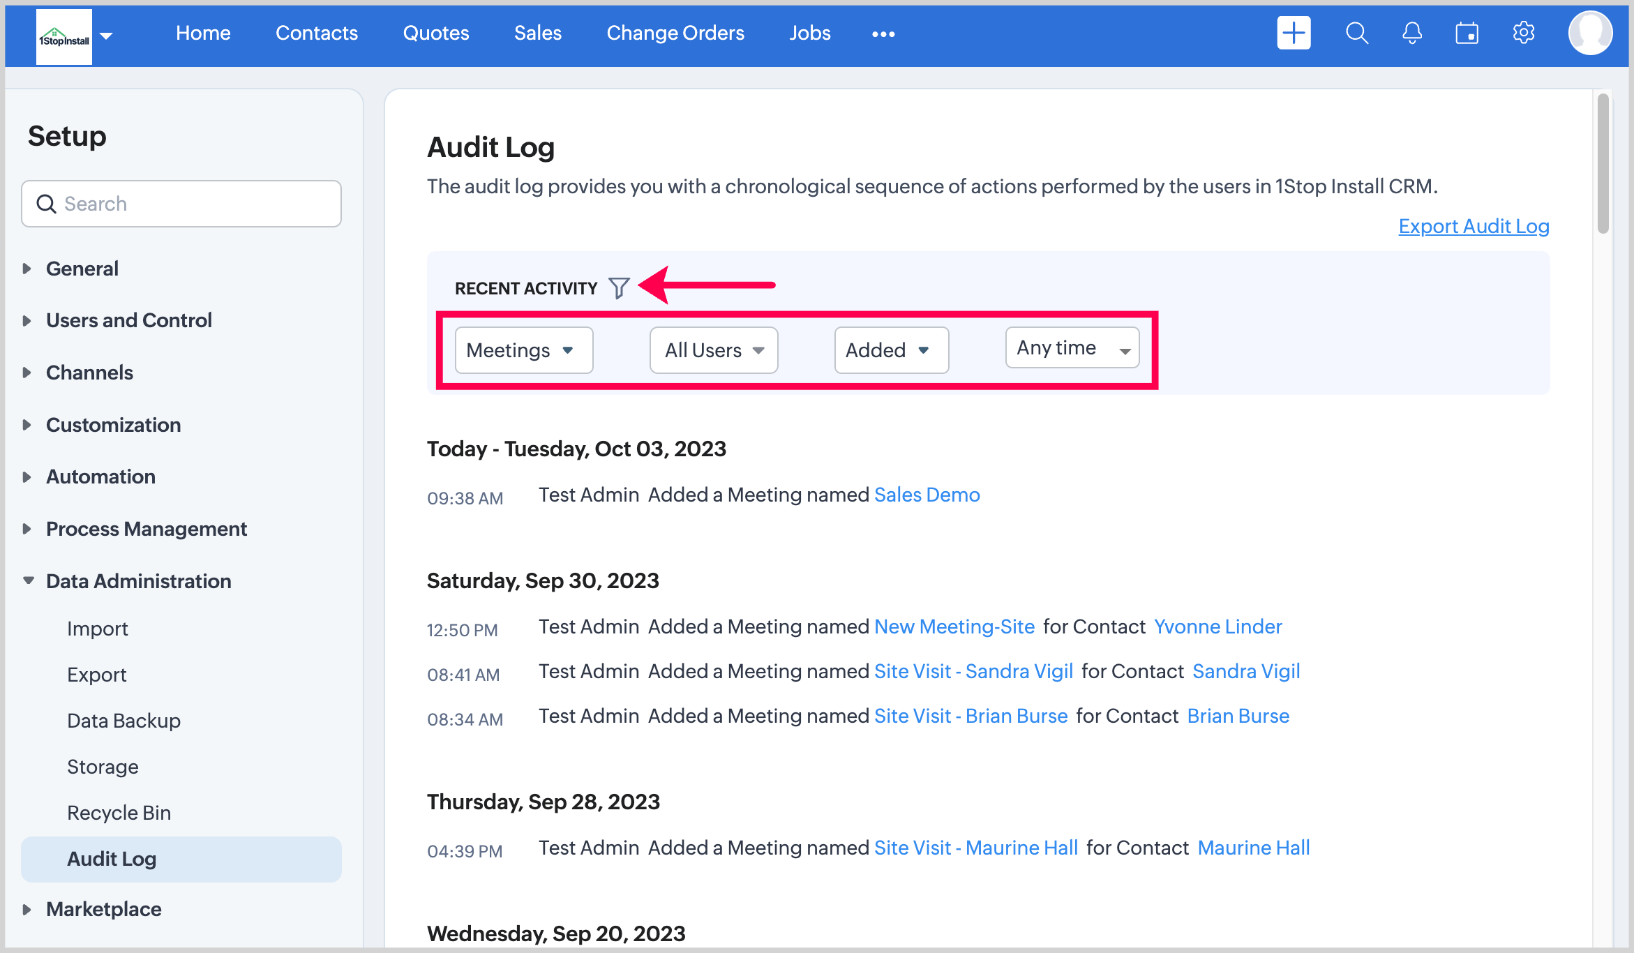1634x953 pixels.
Task: Open the Sales Demo meeting link
Action: click(927, 495)
